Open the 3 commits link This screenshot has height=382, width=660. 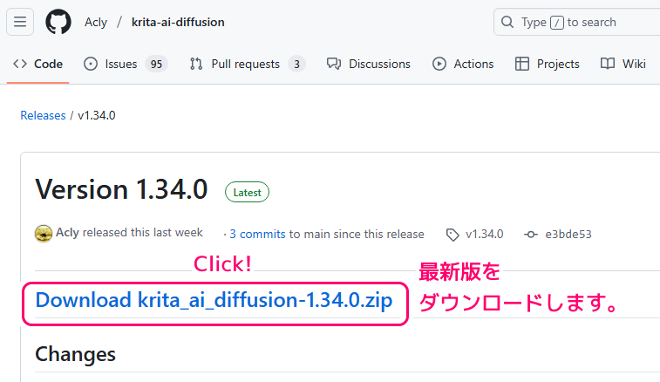pos(257,234)
